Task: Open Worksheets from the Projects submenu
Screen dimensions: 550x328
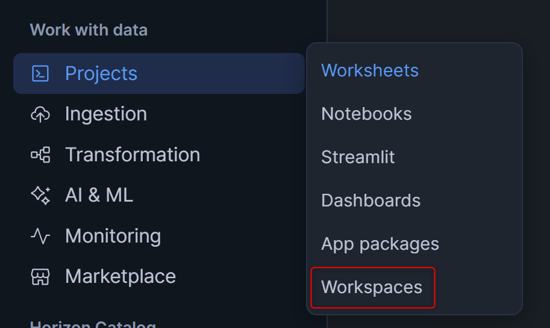Action: coord(370,70)
